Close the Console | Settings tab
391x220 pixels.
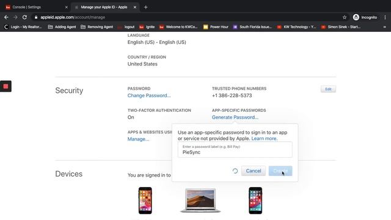click(x=67, y=7)
